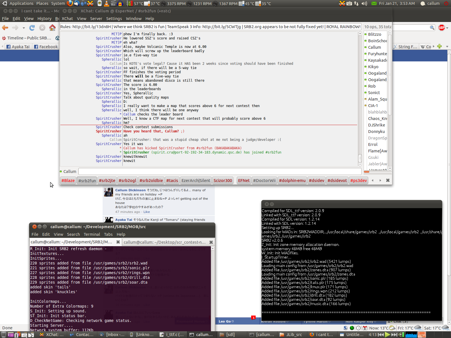The image size is (451, 338).
Task: Click the Adblock Plus ABP icon
Action: pyautogui.click(x=442, y=28)
